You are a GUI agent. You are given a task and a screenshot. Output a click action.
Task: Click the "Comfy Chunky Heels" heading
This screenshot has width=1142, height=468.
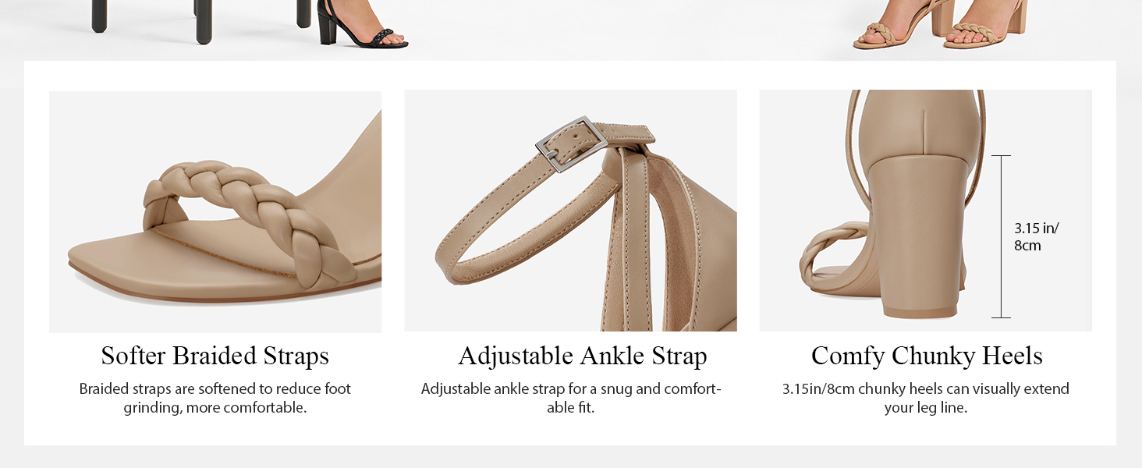tap(927, 356)
